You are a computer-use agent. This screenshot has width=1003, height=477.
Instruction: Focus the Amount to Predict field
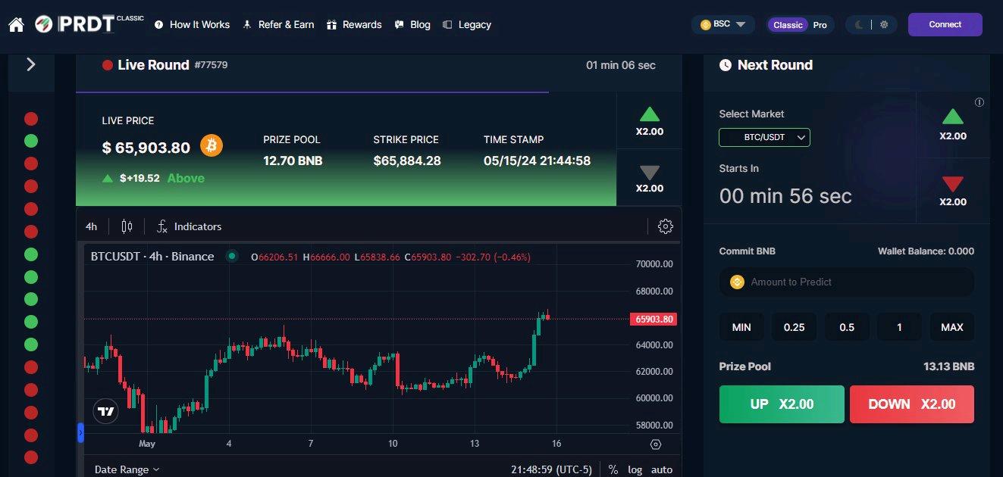[847, 282]
